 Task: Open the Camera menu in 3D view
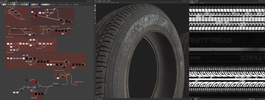click(108, 3)
